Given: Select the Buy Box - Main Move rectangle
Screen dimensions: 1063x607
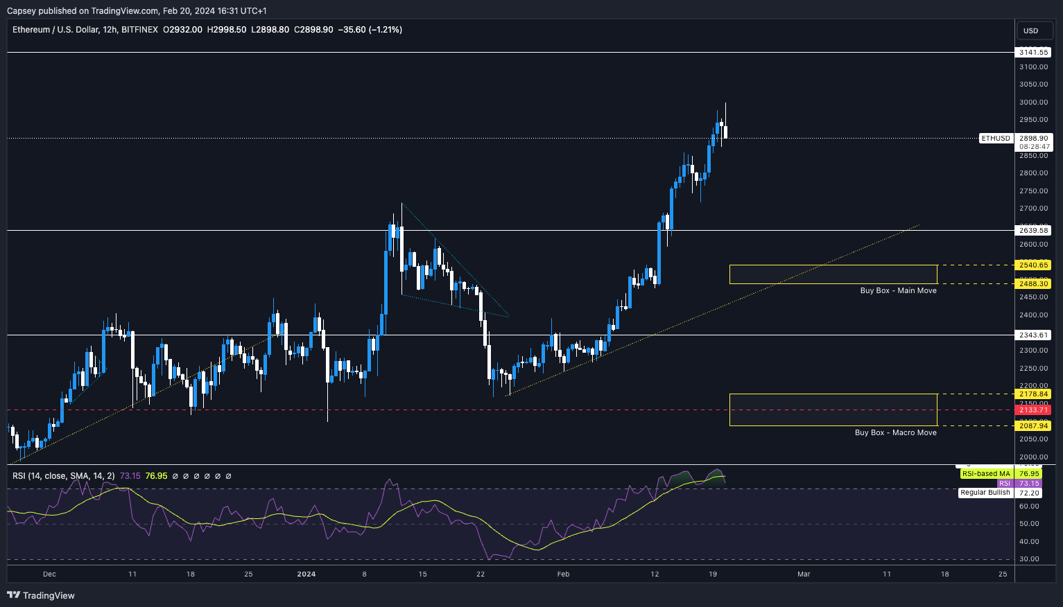Looking at the screenshot, I should click(x=833, y=274).
